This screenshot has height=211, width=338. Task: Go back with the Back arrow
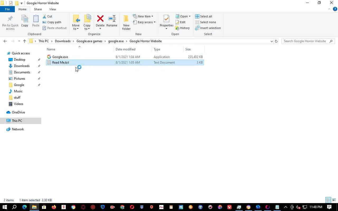coord(5,41)
